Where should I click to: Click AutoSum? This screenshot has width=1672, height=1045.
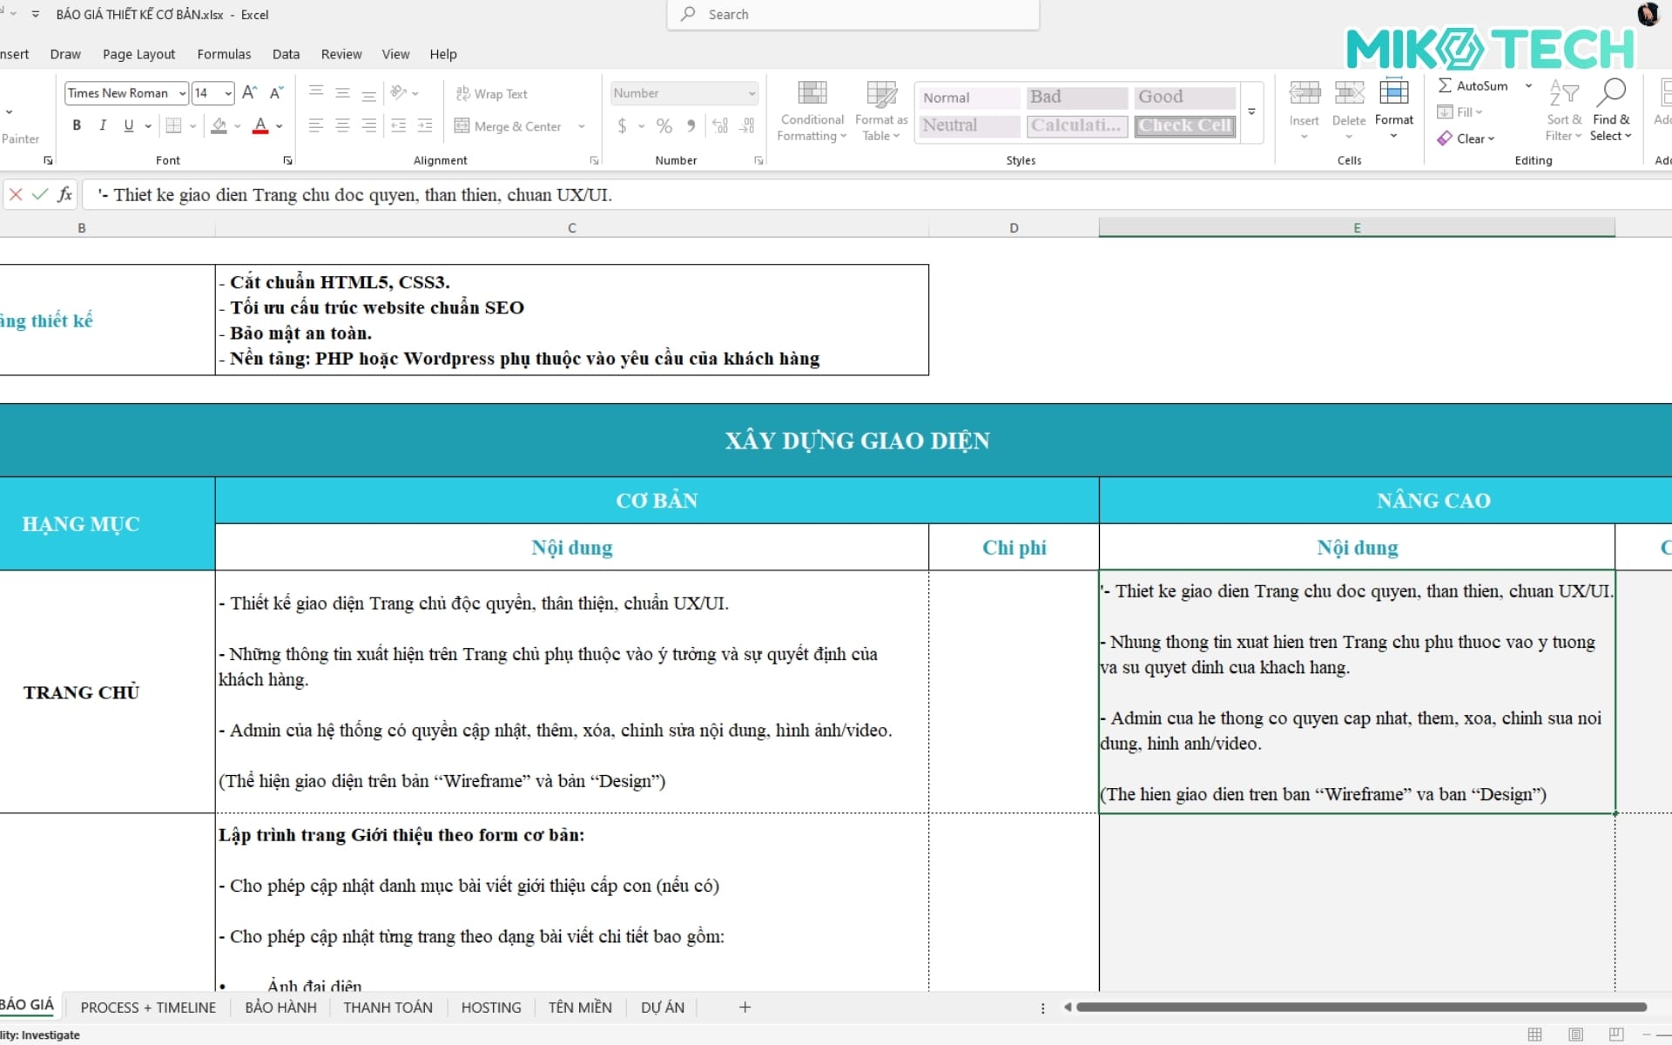click(1473, 85)
